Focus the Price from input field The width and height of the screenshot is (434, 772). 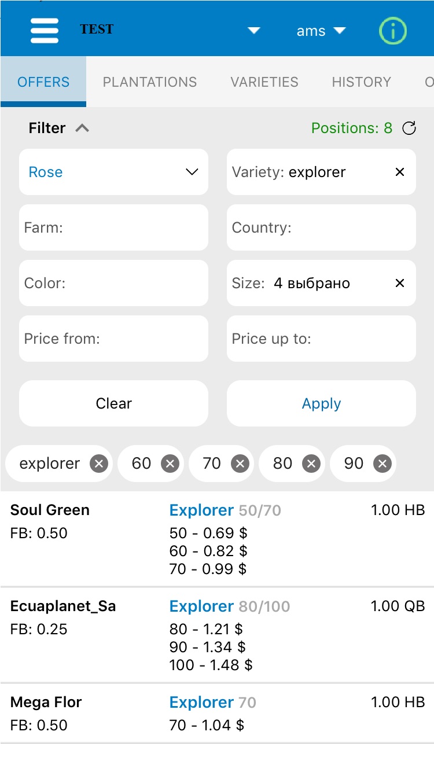coord(113,339)
